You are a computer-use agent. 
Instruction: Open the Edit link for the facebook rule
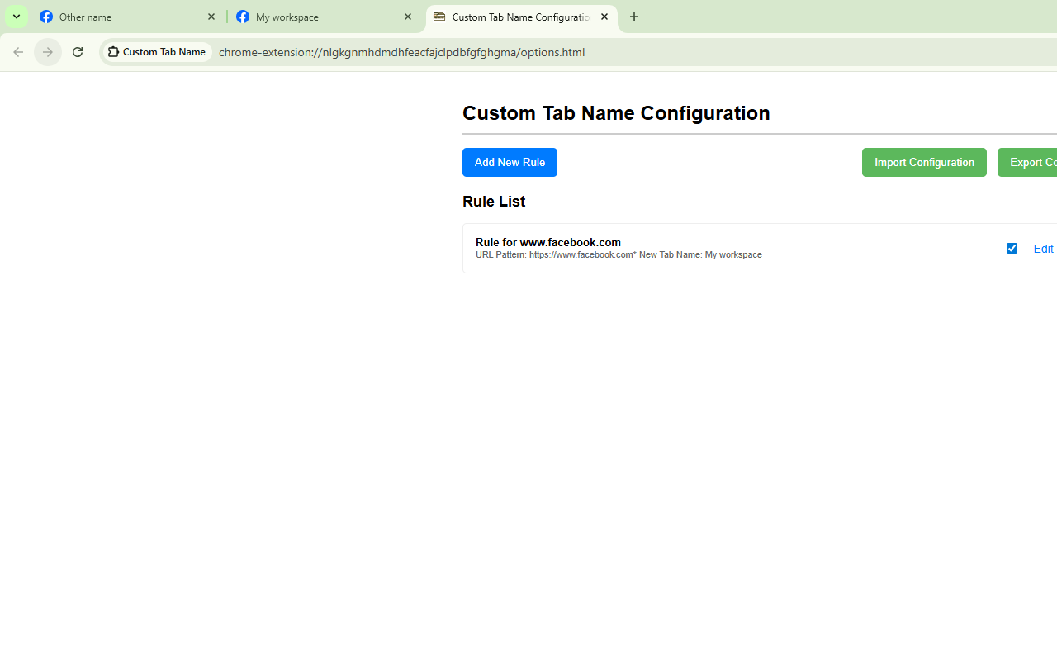pos(1043,248)
